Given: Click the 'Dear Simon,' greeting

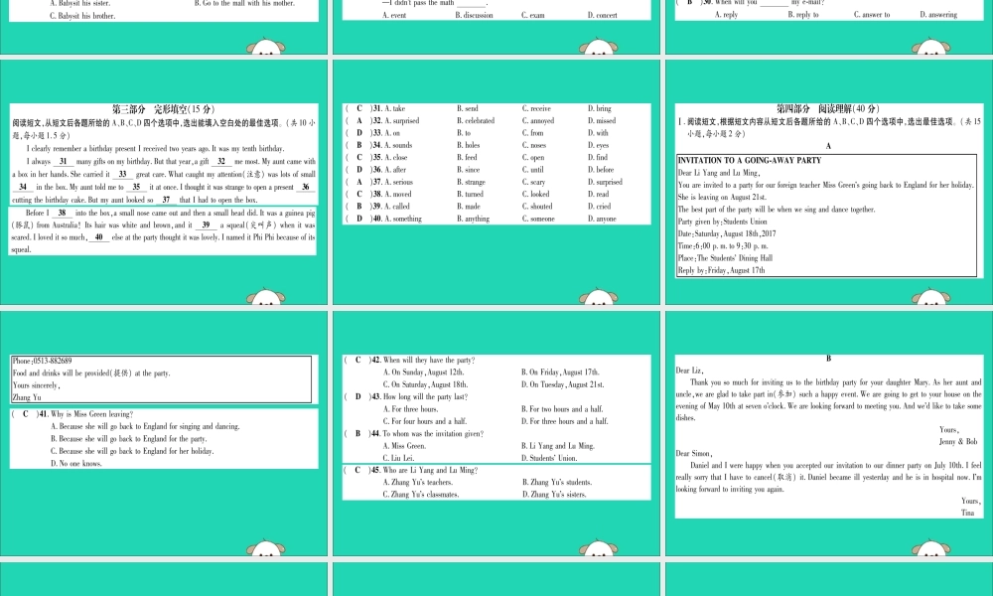Looking at the screenshot, I should (x=693, y=454).
